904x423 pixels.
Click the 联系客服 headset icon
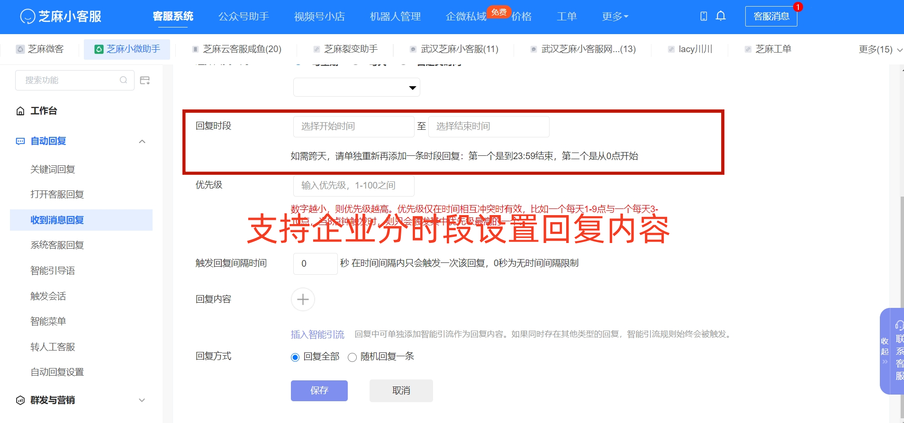click(899, 325)
